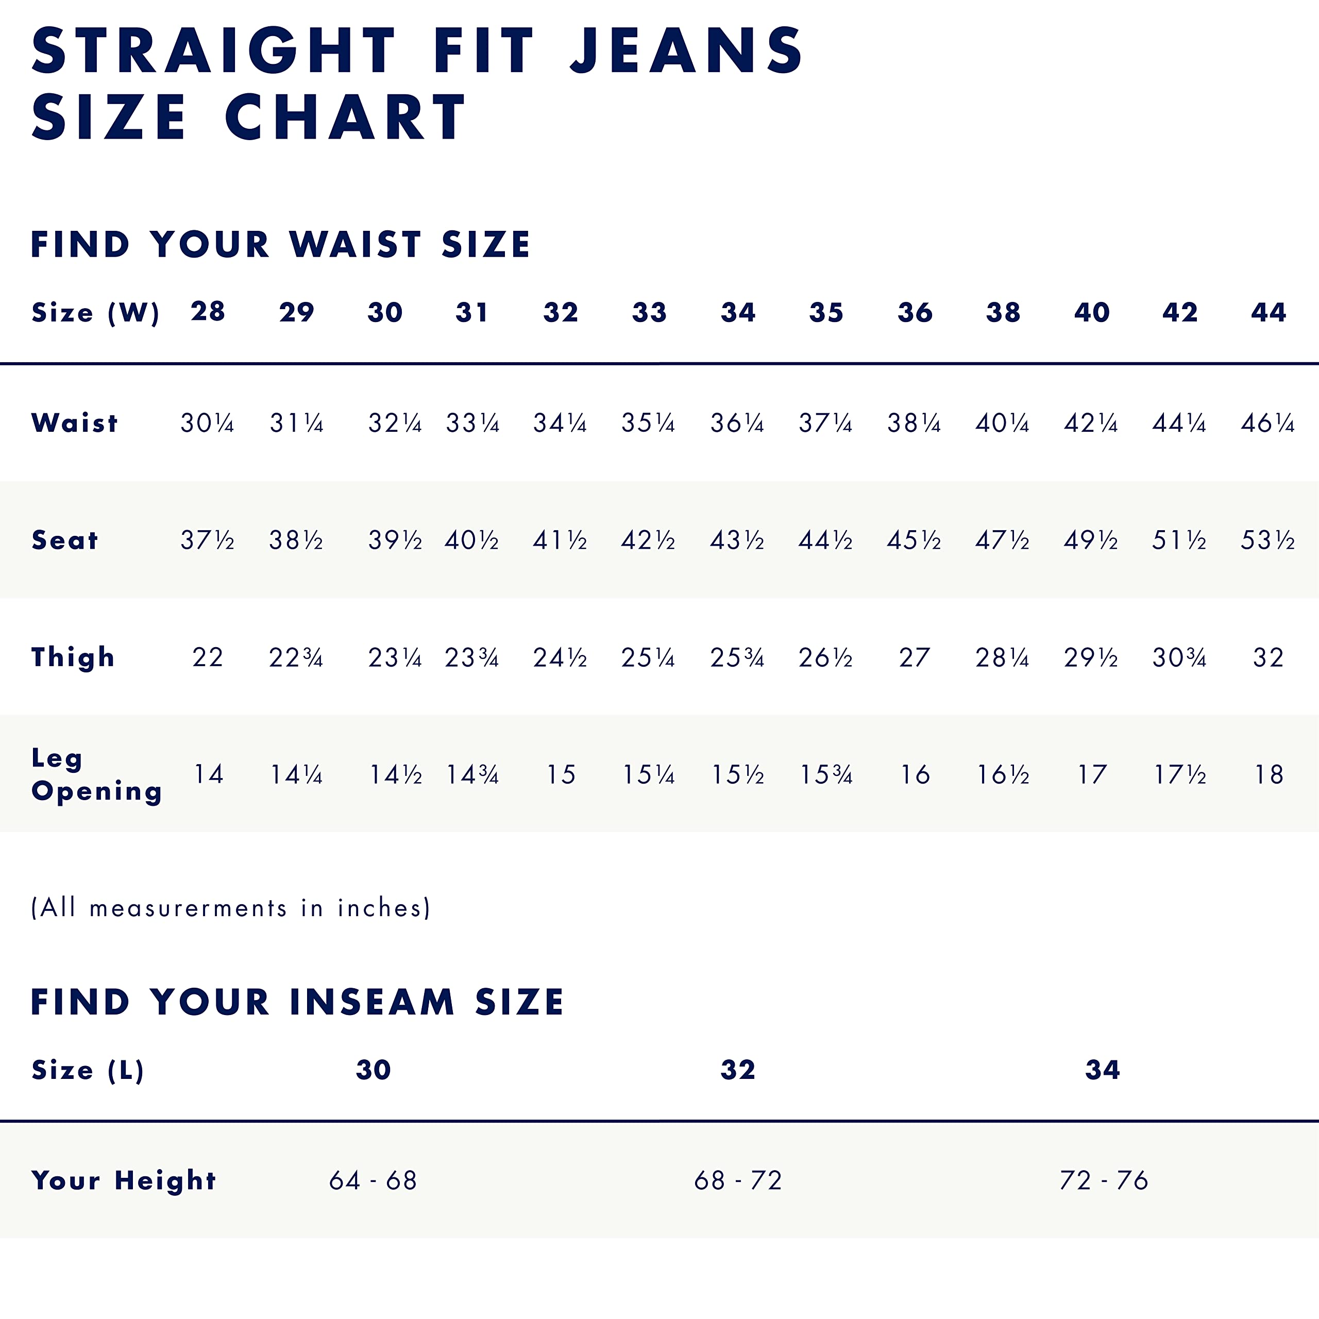The image size is (1319, 1319).
Task: Click waist size 44 column header
Action: click(x=1268, y=313)
